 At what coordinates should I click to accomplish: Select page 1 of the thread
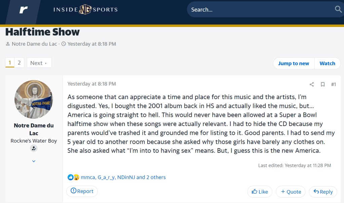[x=10, y=63]
